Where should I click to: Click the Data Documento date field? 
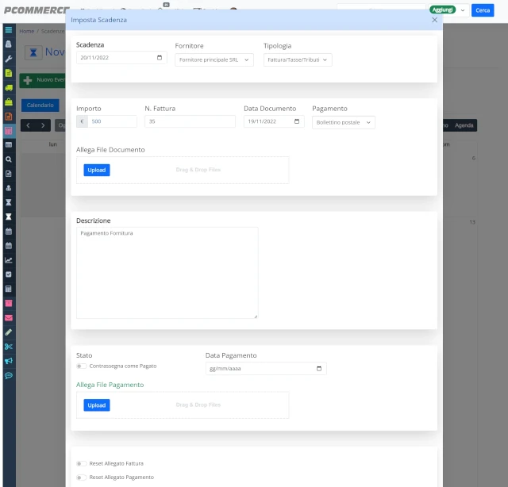(x=274, y=121)
